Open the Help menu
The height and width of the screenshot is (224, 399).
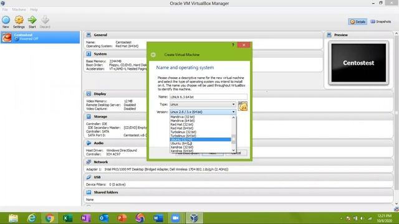pos(34,9)
